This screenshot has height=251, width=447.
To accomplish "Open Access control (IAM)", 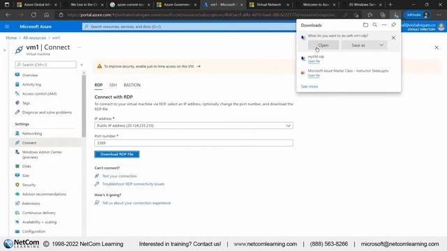I will tap(39, 93).
